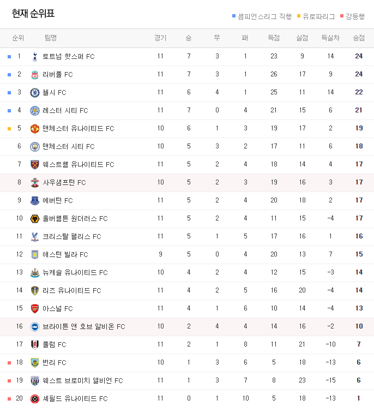The height and width of the screenshot is (418, 374).
Task: Click the Leicester City crest icon
Action: tap(35, 111)
